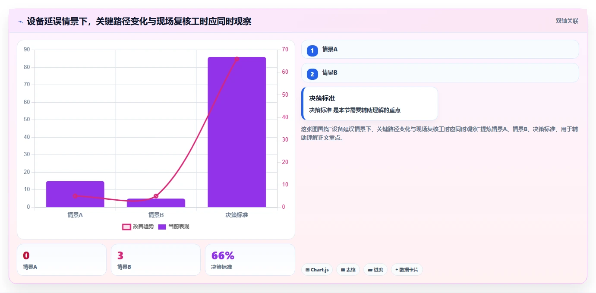Viewport: 596px width, 293px height.
Task: Click the 66% 决策标准 stat card
Action: coord(250,260)
